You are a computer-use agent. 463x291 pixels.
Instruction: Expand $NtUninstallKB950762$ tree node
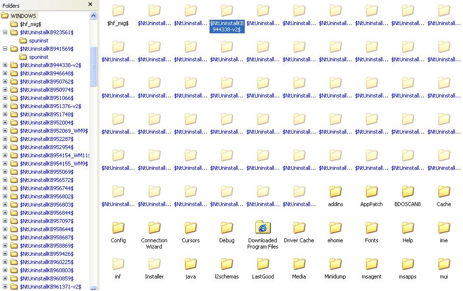[x=5, y=82]
